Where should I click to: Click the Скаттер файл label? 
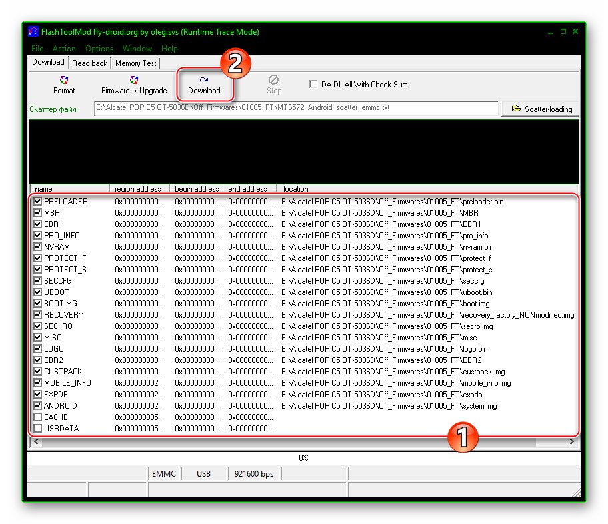tap(53, 109)
